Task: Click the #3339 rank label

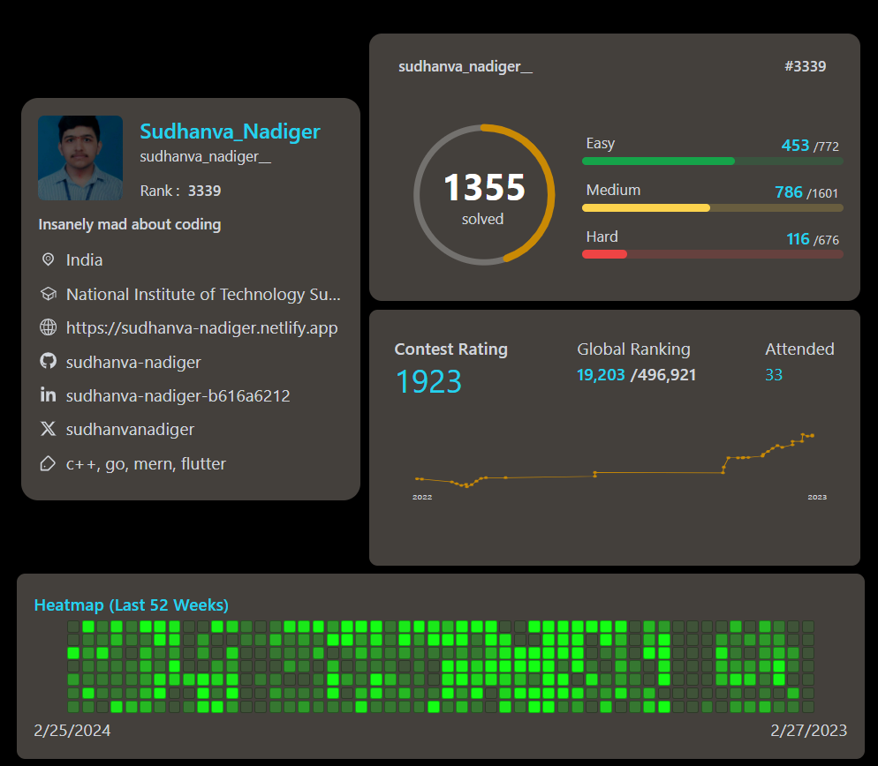Action: pyautogui.click(x=805, y=66)
